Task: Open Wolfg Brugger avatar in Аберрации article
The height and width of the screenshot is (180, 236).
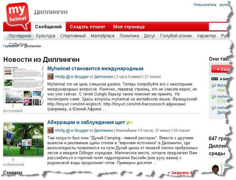Action: 51,130
